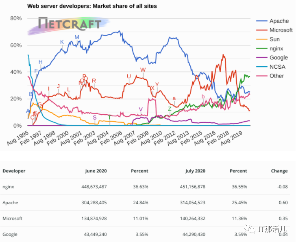Click the Developer column header
Viewport: 296px width, 242px height.
click(x=14, y=171)
